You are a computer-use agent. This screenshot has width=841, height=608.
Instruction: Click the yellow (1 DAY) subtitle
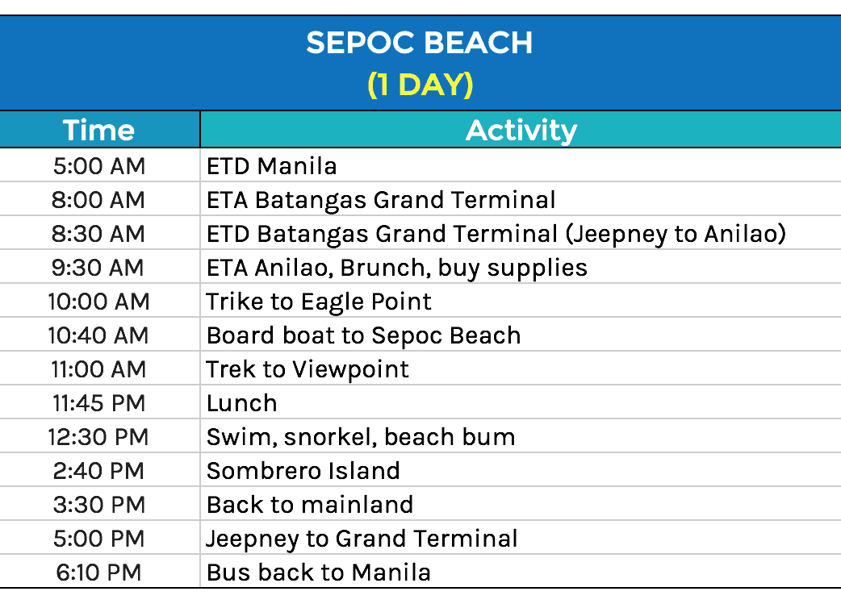[x=420, y=85]
